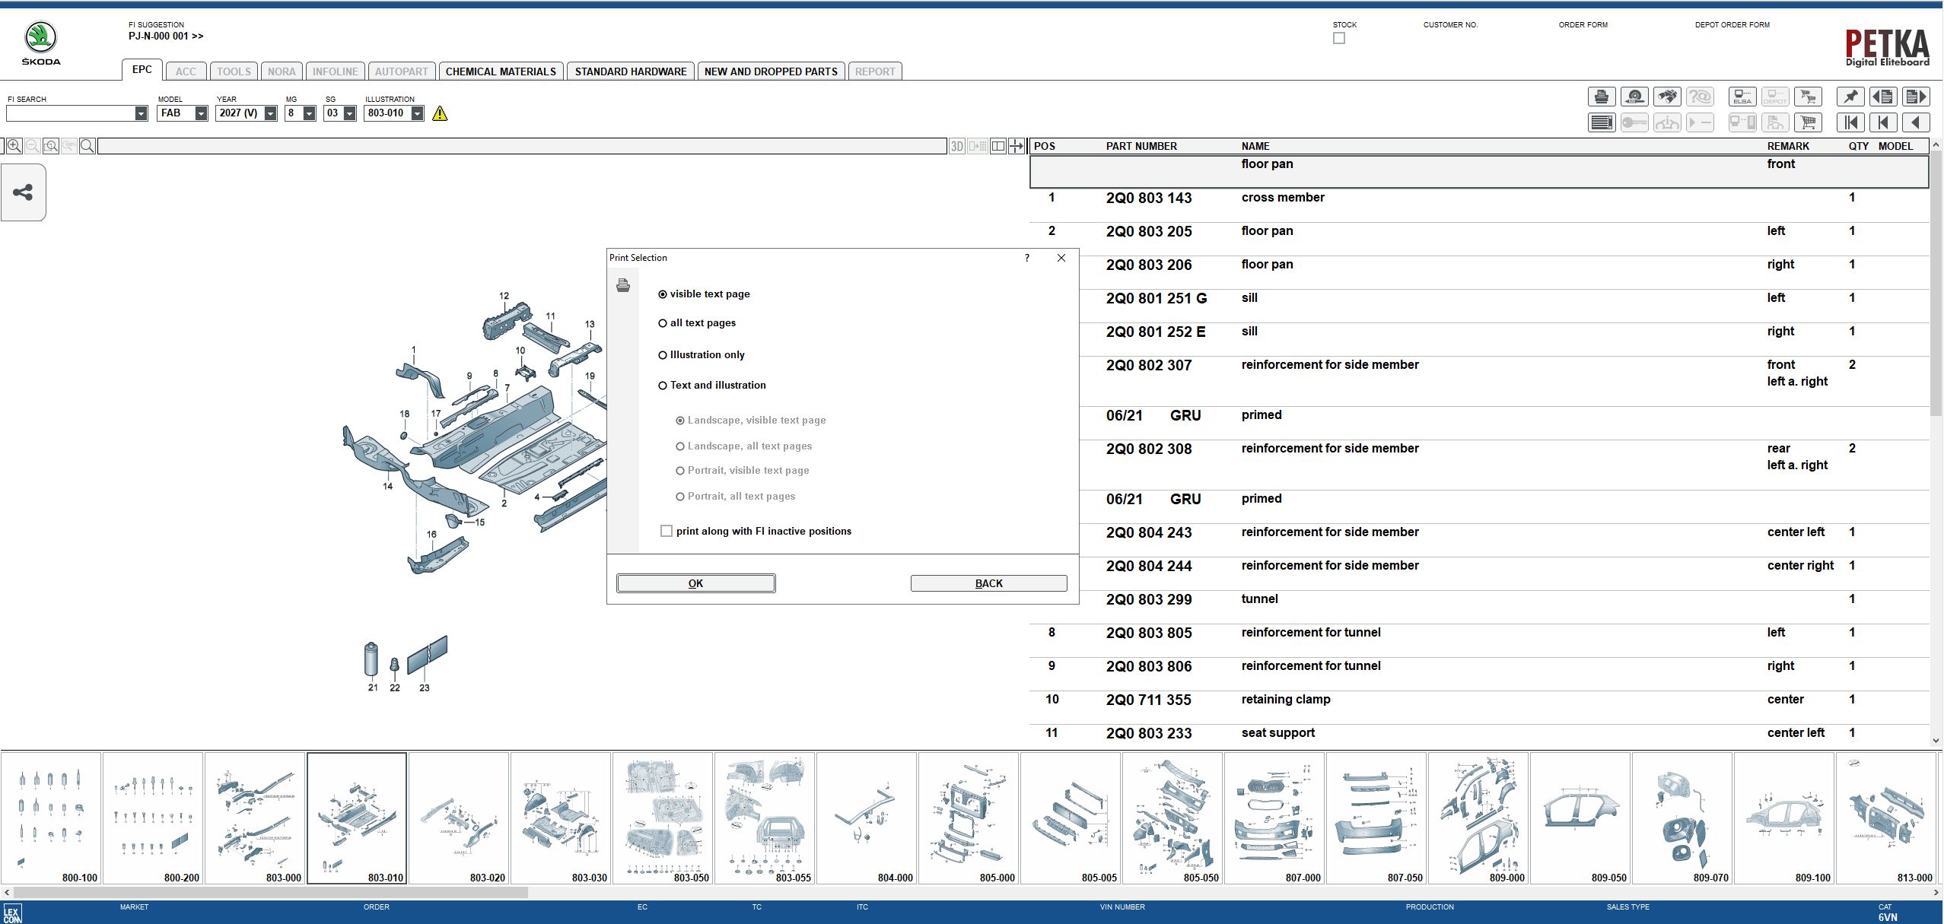Open the MG dropdown showing 8
This screenshot has width=1944, height=924.
[309, 113]
